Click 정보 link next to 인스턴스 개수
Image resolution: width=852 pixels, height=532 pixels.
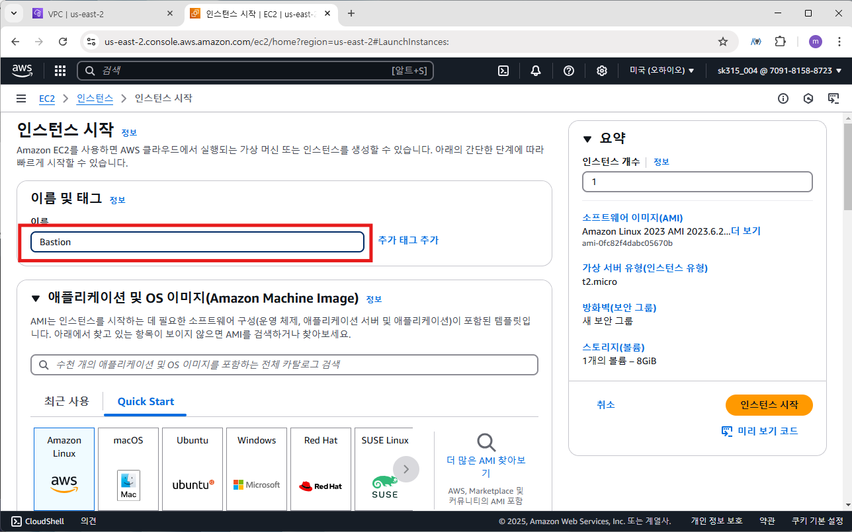click(661, 162)
